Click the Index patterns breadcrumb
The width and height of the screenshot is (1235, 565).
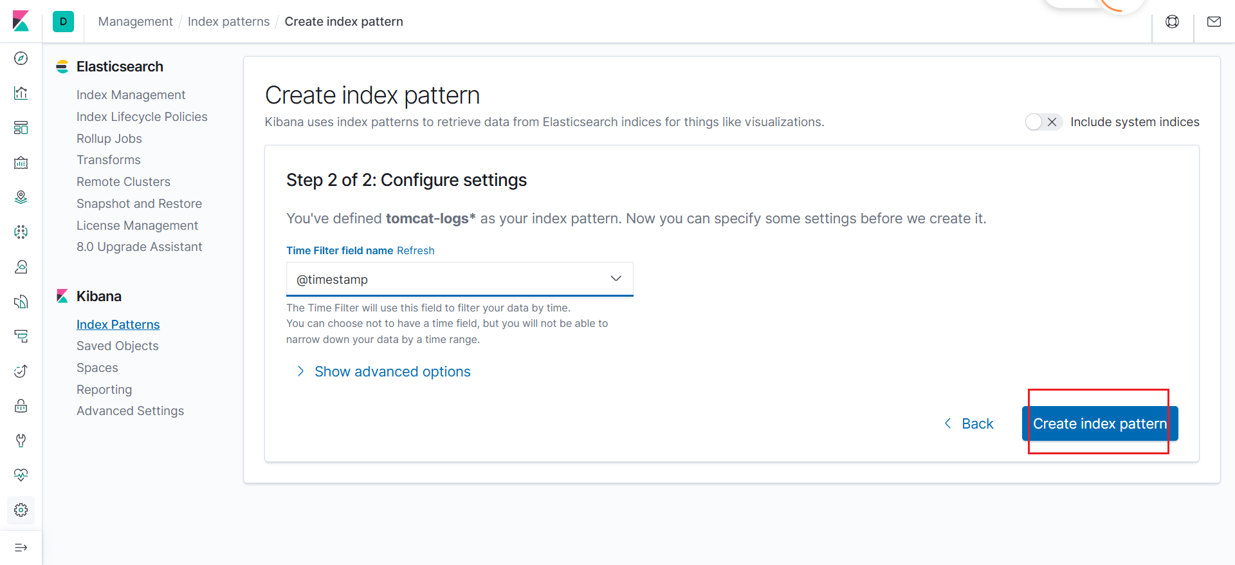click(x=228, y=22)
